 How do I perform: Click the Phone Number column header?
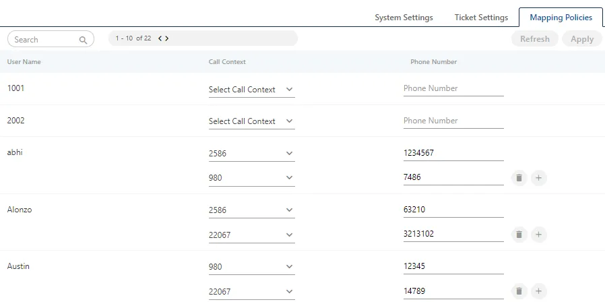(x=434, y=62)
